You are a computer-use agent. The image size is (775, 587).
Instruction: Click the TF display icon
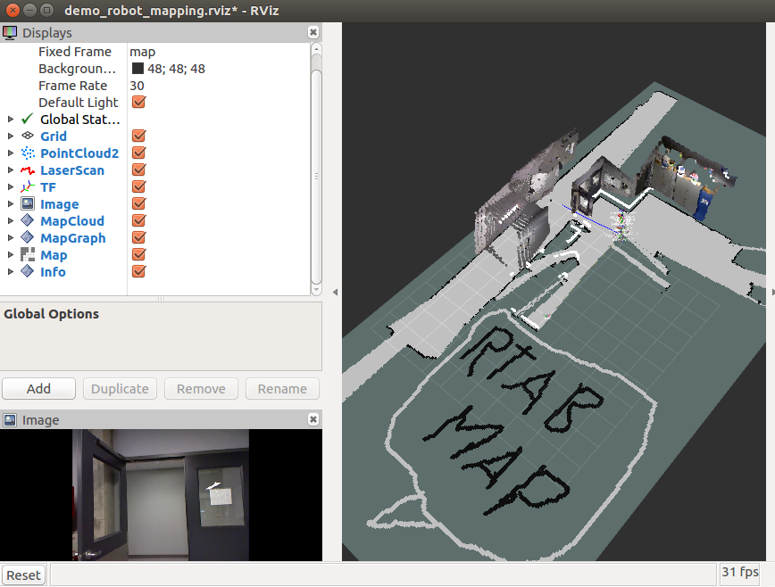click(x=28, y=187)
